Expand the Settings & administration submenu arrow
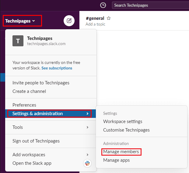 [88, 114]
